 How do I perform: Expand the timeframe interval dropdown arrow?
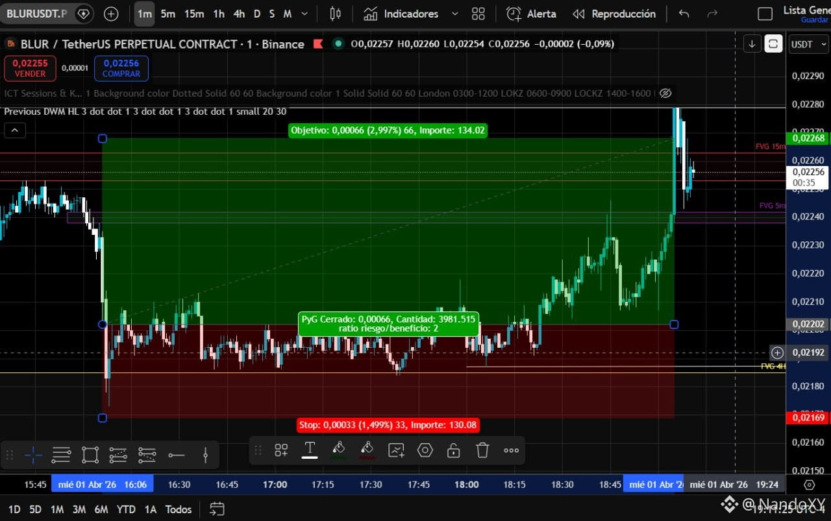pos(304,14)
